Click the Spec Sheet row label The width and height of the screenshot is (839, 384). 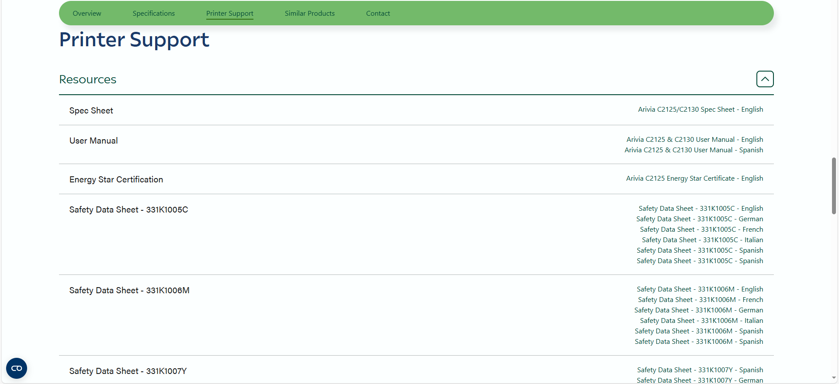point(91,111)
